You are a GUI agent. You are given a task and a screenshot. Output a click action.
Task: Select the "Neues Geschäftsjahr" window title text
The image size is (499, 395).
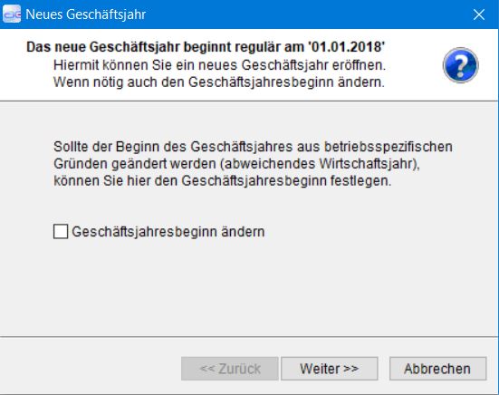pyautogui.click(x=86, y=14)
